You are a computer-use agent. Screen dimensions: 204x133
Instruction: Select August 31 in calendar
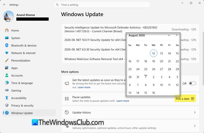pos(138,77)
